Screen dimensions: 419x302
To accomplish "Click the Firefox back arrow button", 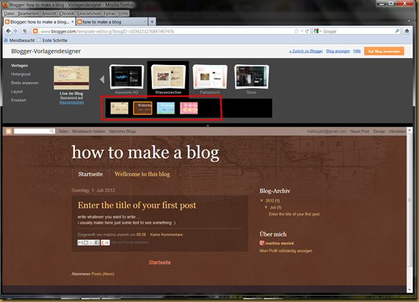I will pos(8,31).
